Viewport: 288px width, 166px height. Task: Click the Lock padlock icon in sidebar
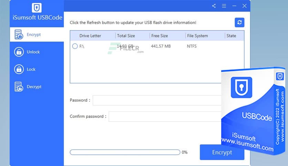pyautogui.click(x=19, y=69)
